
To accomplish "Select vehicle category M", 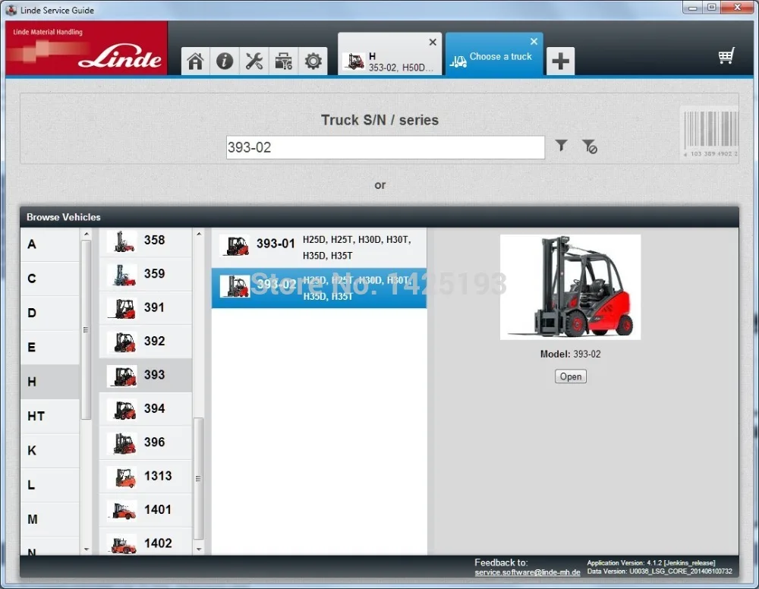I will pyautogui.click(x=50, y=519).
